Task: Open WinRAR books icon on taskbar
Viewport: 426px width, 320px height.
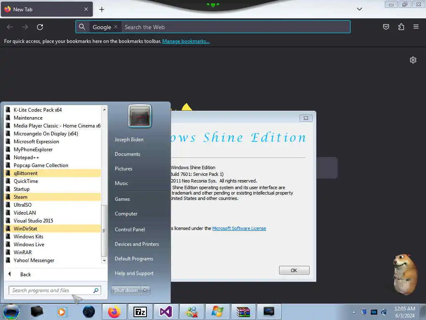Action: point(243,312)
